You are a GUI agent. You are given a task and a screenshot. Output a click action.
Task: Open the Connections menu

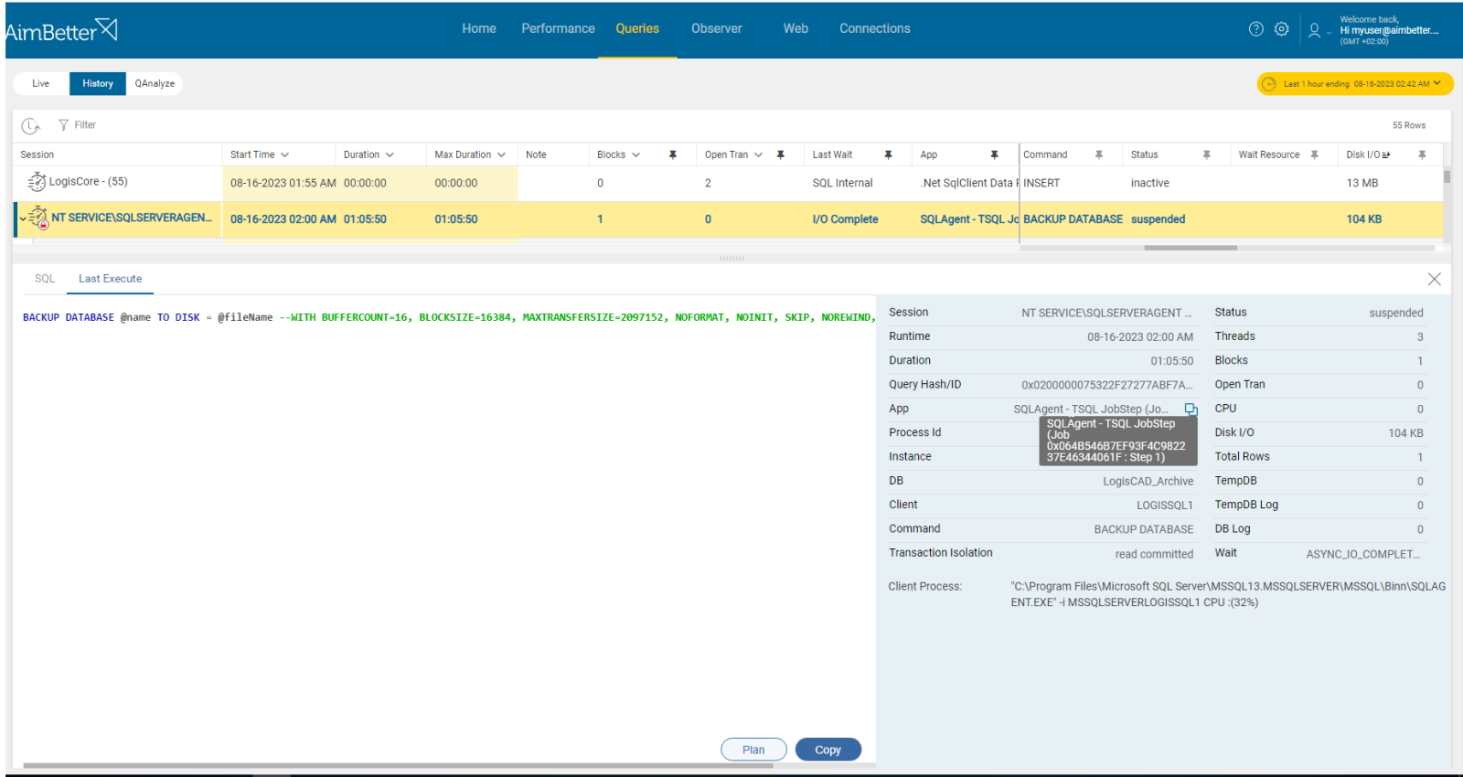[875, 28]
